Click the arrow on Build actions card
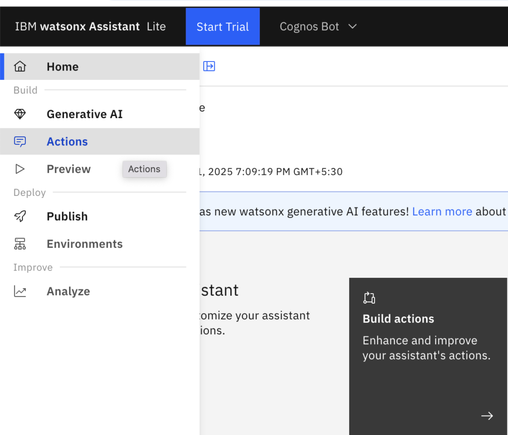This screenshot has width=508, height=435. (487, 416)
